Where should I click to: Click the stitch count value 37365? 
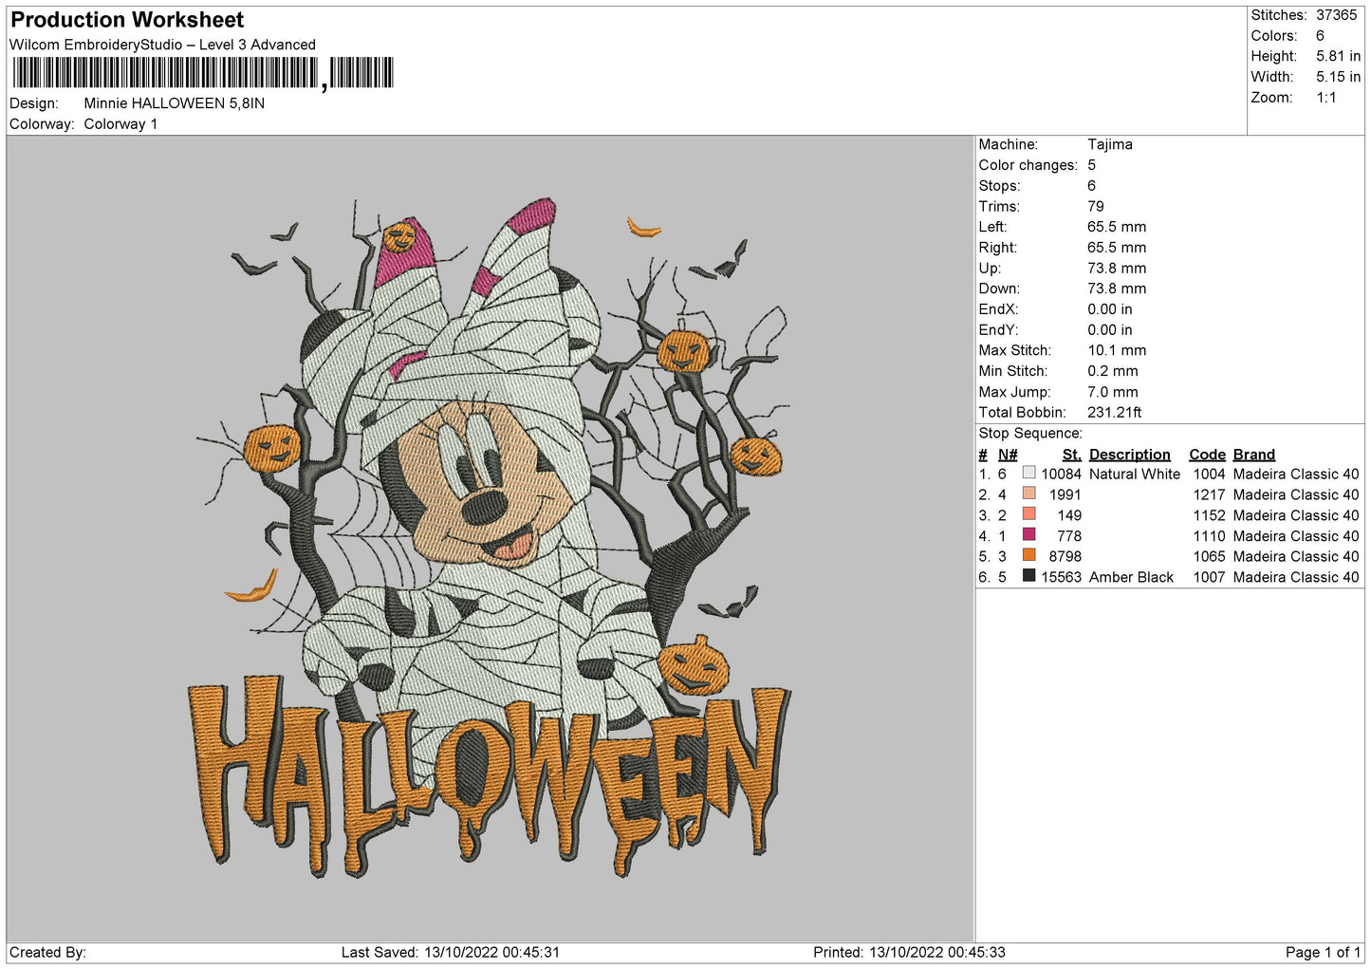pyautogui.click(x=1337, y=15)
